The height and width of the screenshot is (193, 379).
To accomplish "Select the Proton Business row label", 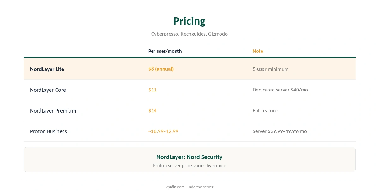I will pos(48,131).
